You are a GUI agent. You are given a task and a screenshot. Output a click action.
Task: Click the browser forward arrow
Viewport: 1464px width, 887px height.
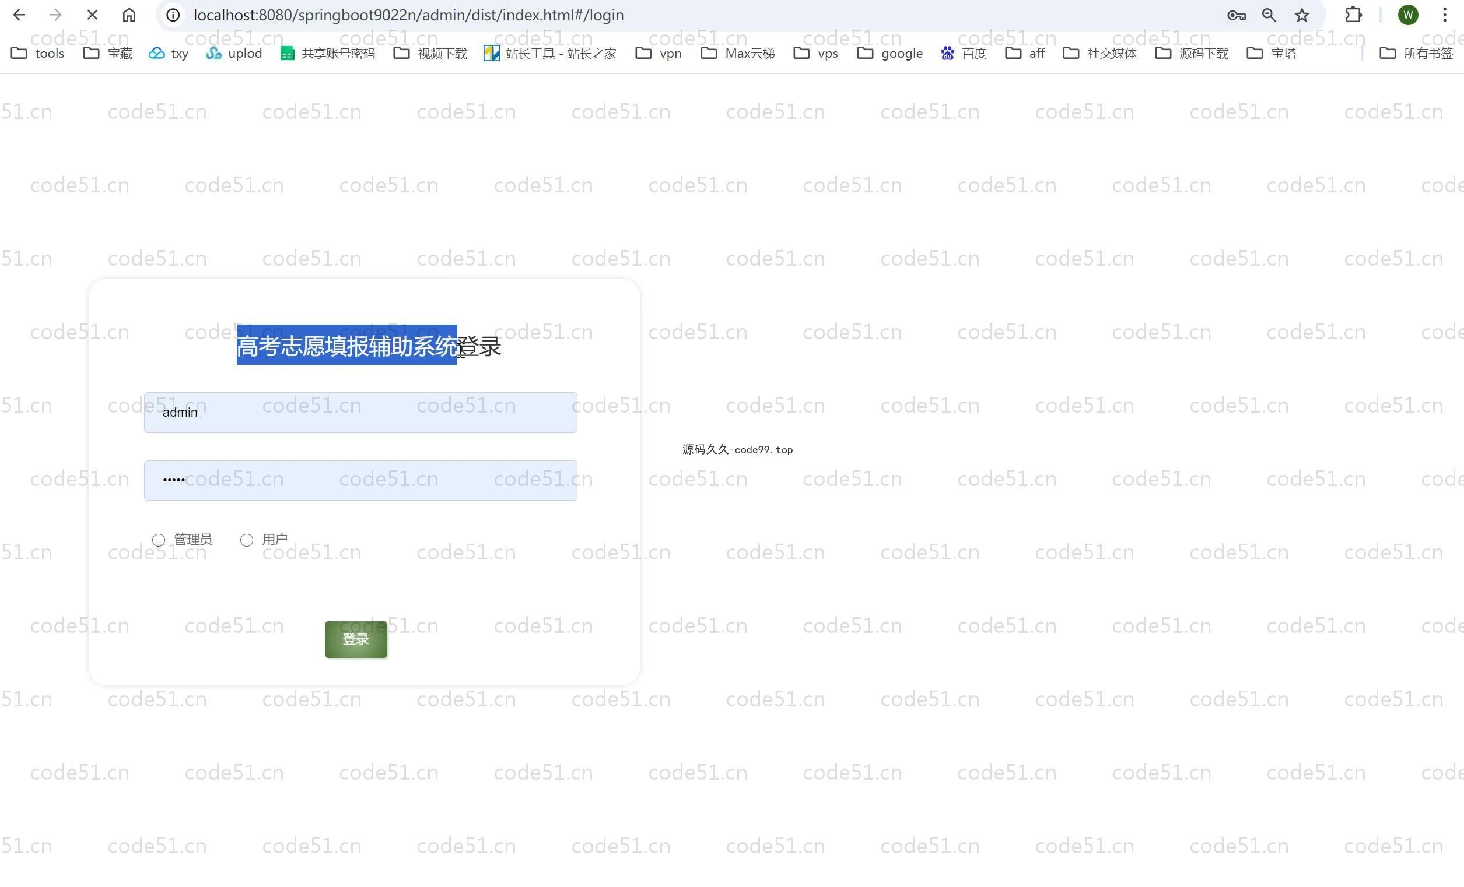pos(55,15)
